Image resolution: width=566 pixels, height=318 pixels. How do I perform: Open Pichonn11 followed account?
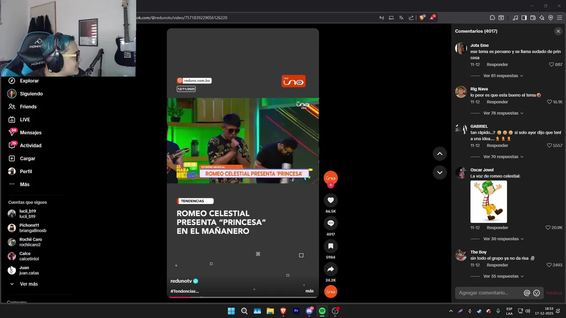pyautogui.click(x=27, y=228)
